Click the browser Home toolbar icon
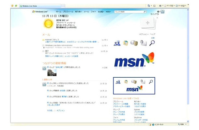The width and height of the screenshot is (199, 130). click(x=149, y=6)
